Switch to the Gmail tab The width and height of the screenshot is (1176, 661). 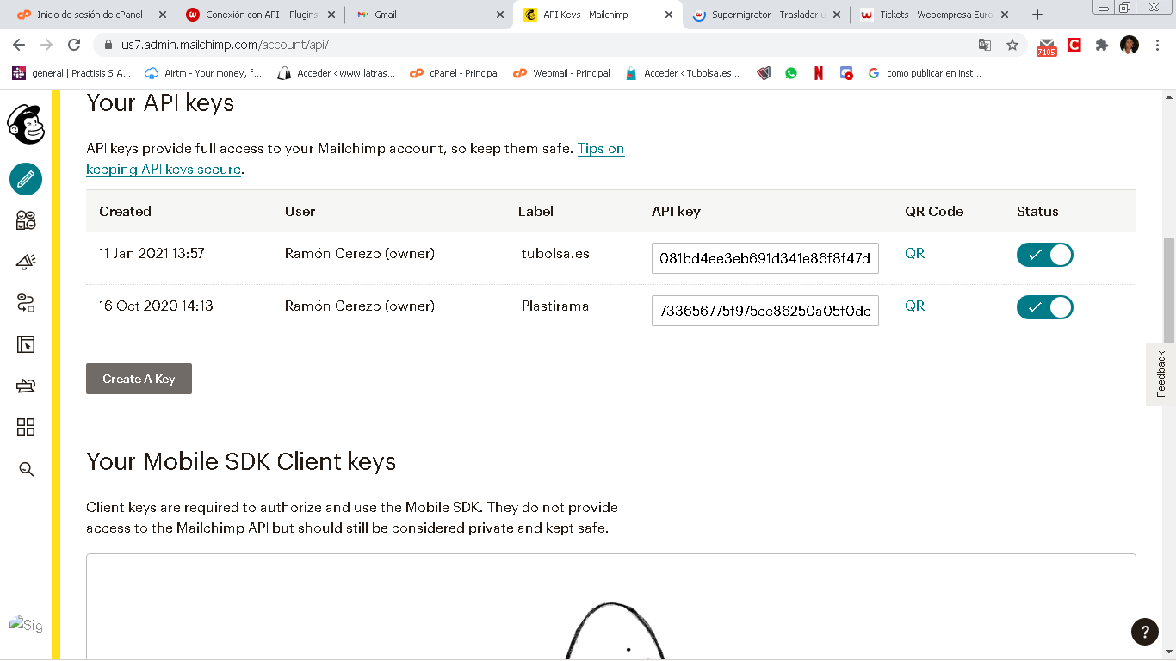coord(430,15)
